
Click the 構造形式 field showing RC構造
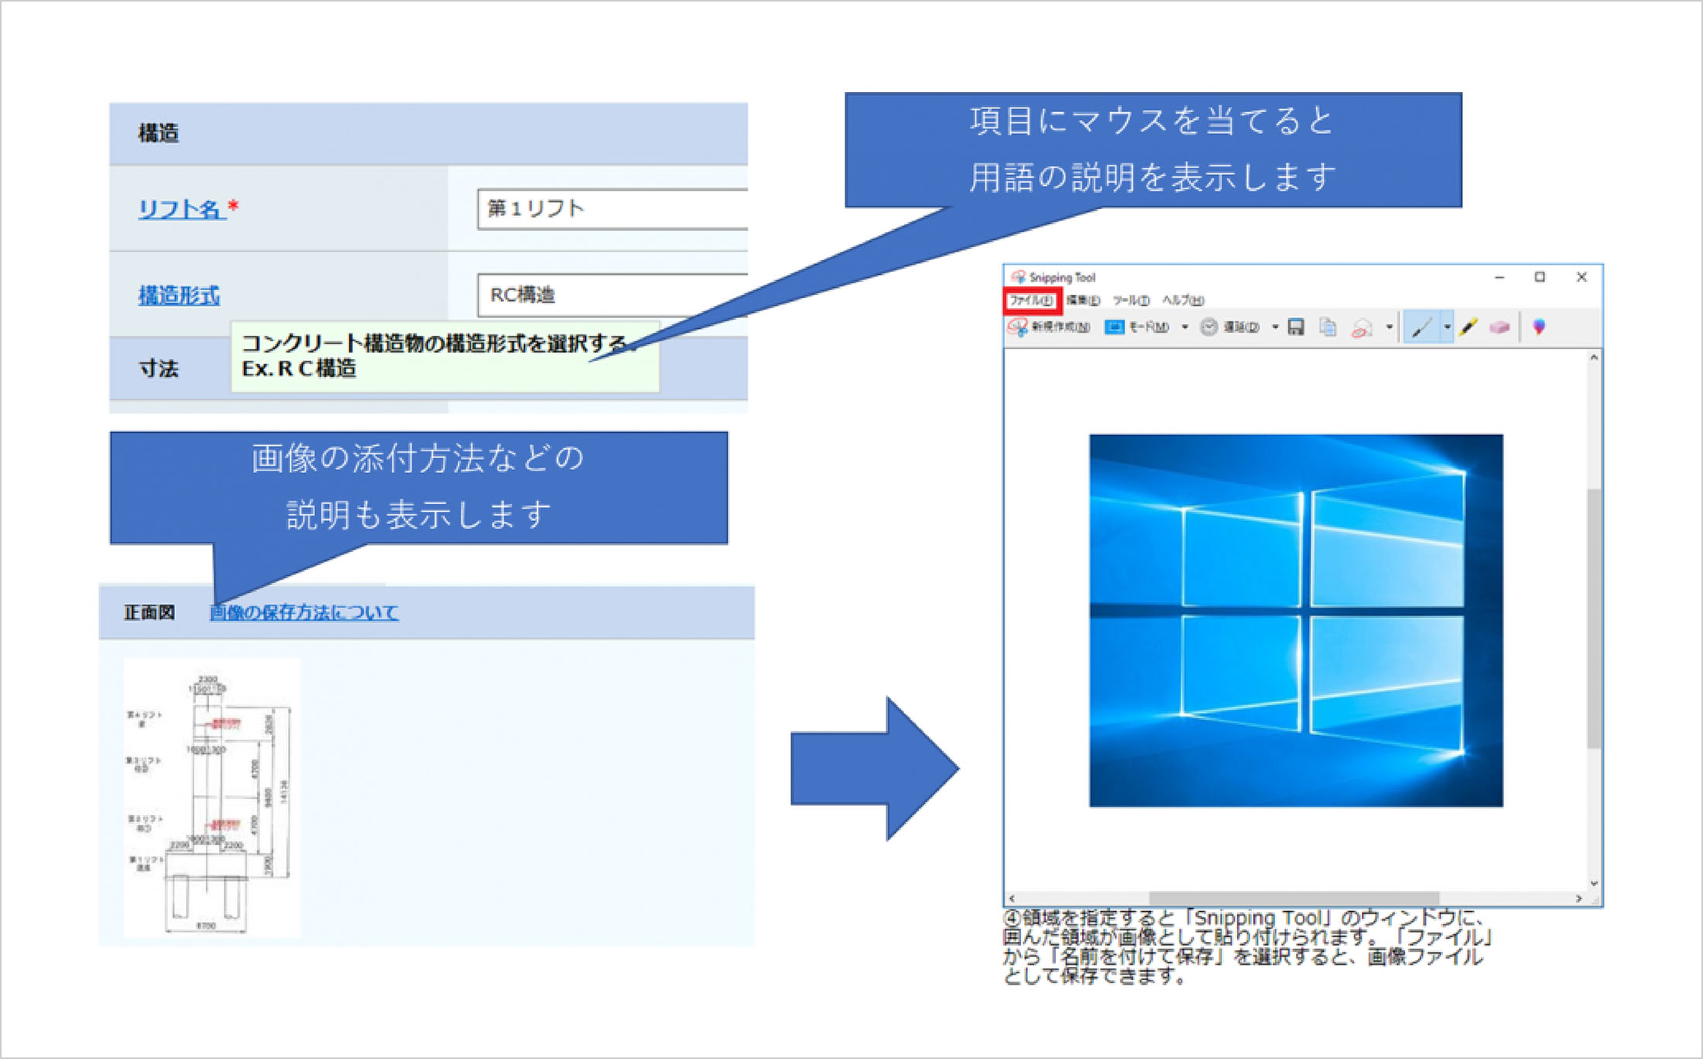[x=612, y=295]
